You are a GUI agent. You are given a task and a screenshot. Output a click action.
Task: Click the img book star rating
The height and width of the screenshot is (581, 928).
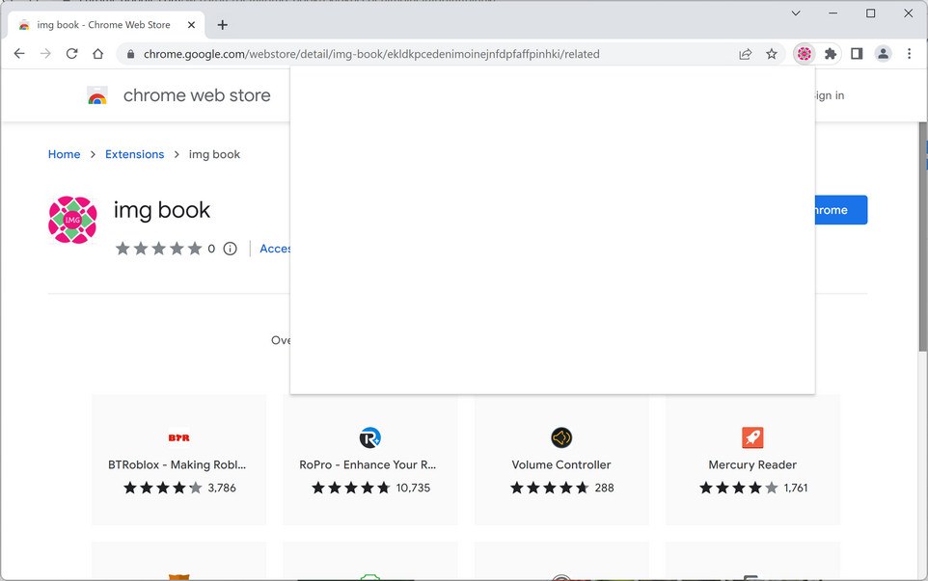[x=158, y=249]
